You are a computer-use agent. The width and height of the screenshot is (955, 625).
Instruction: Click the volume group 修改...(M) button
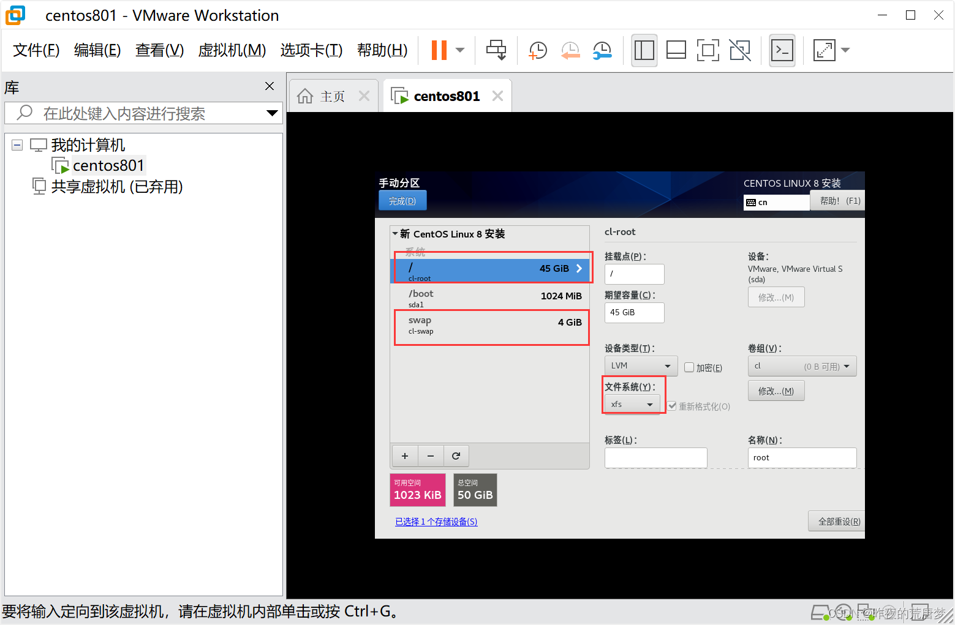[776, 391]
